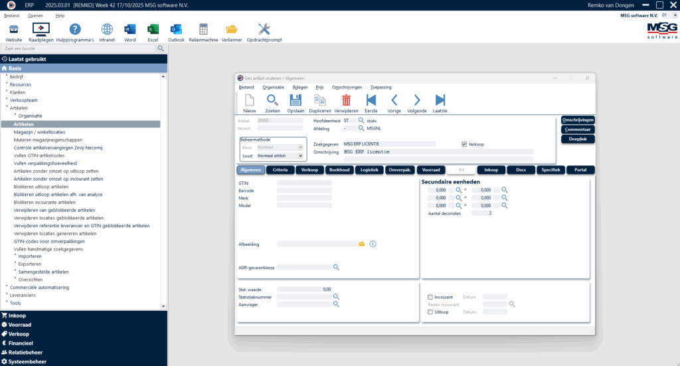This screenshot has height=366, width=680.
Task: Expand the Leveranciers tree node
Action: pos(7,295)
